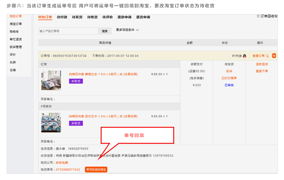This screenshot has width=284, height=180.
Task: Click the 投诉 link in the status column
Action: point(229,71)
